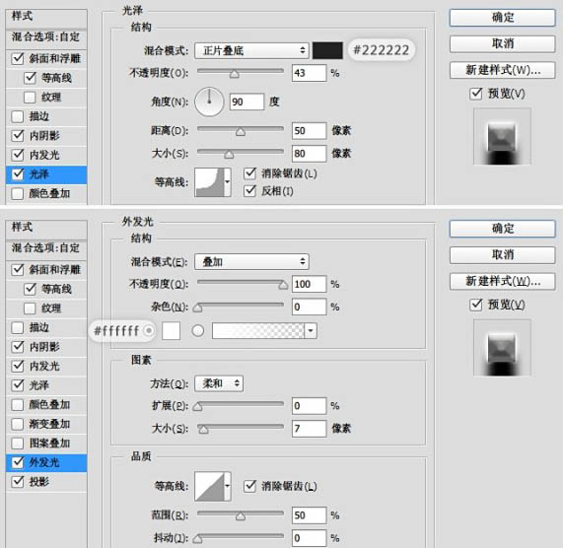Toggle 消除锯齿 checkbox in 光泽 dialog
The height and width of the screenshot is (548, 563).
pos(249,173)
